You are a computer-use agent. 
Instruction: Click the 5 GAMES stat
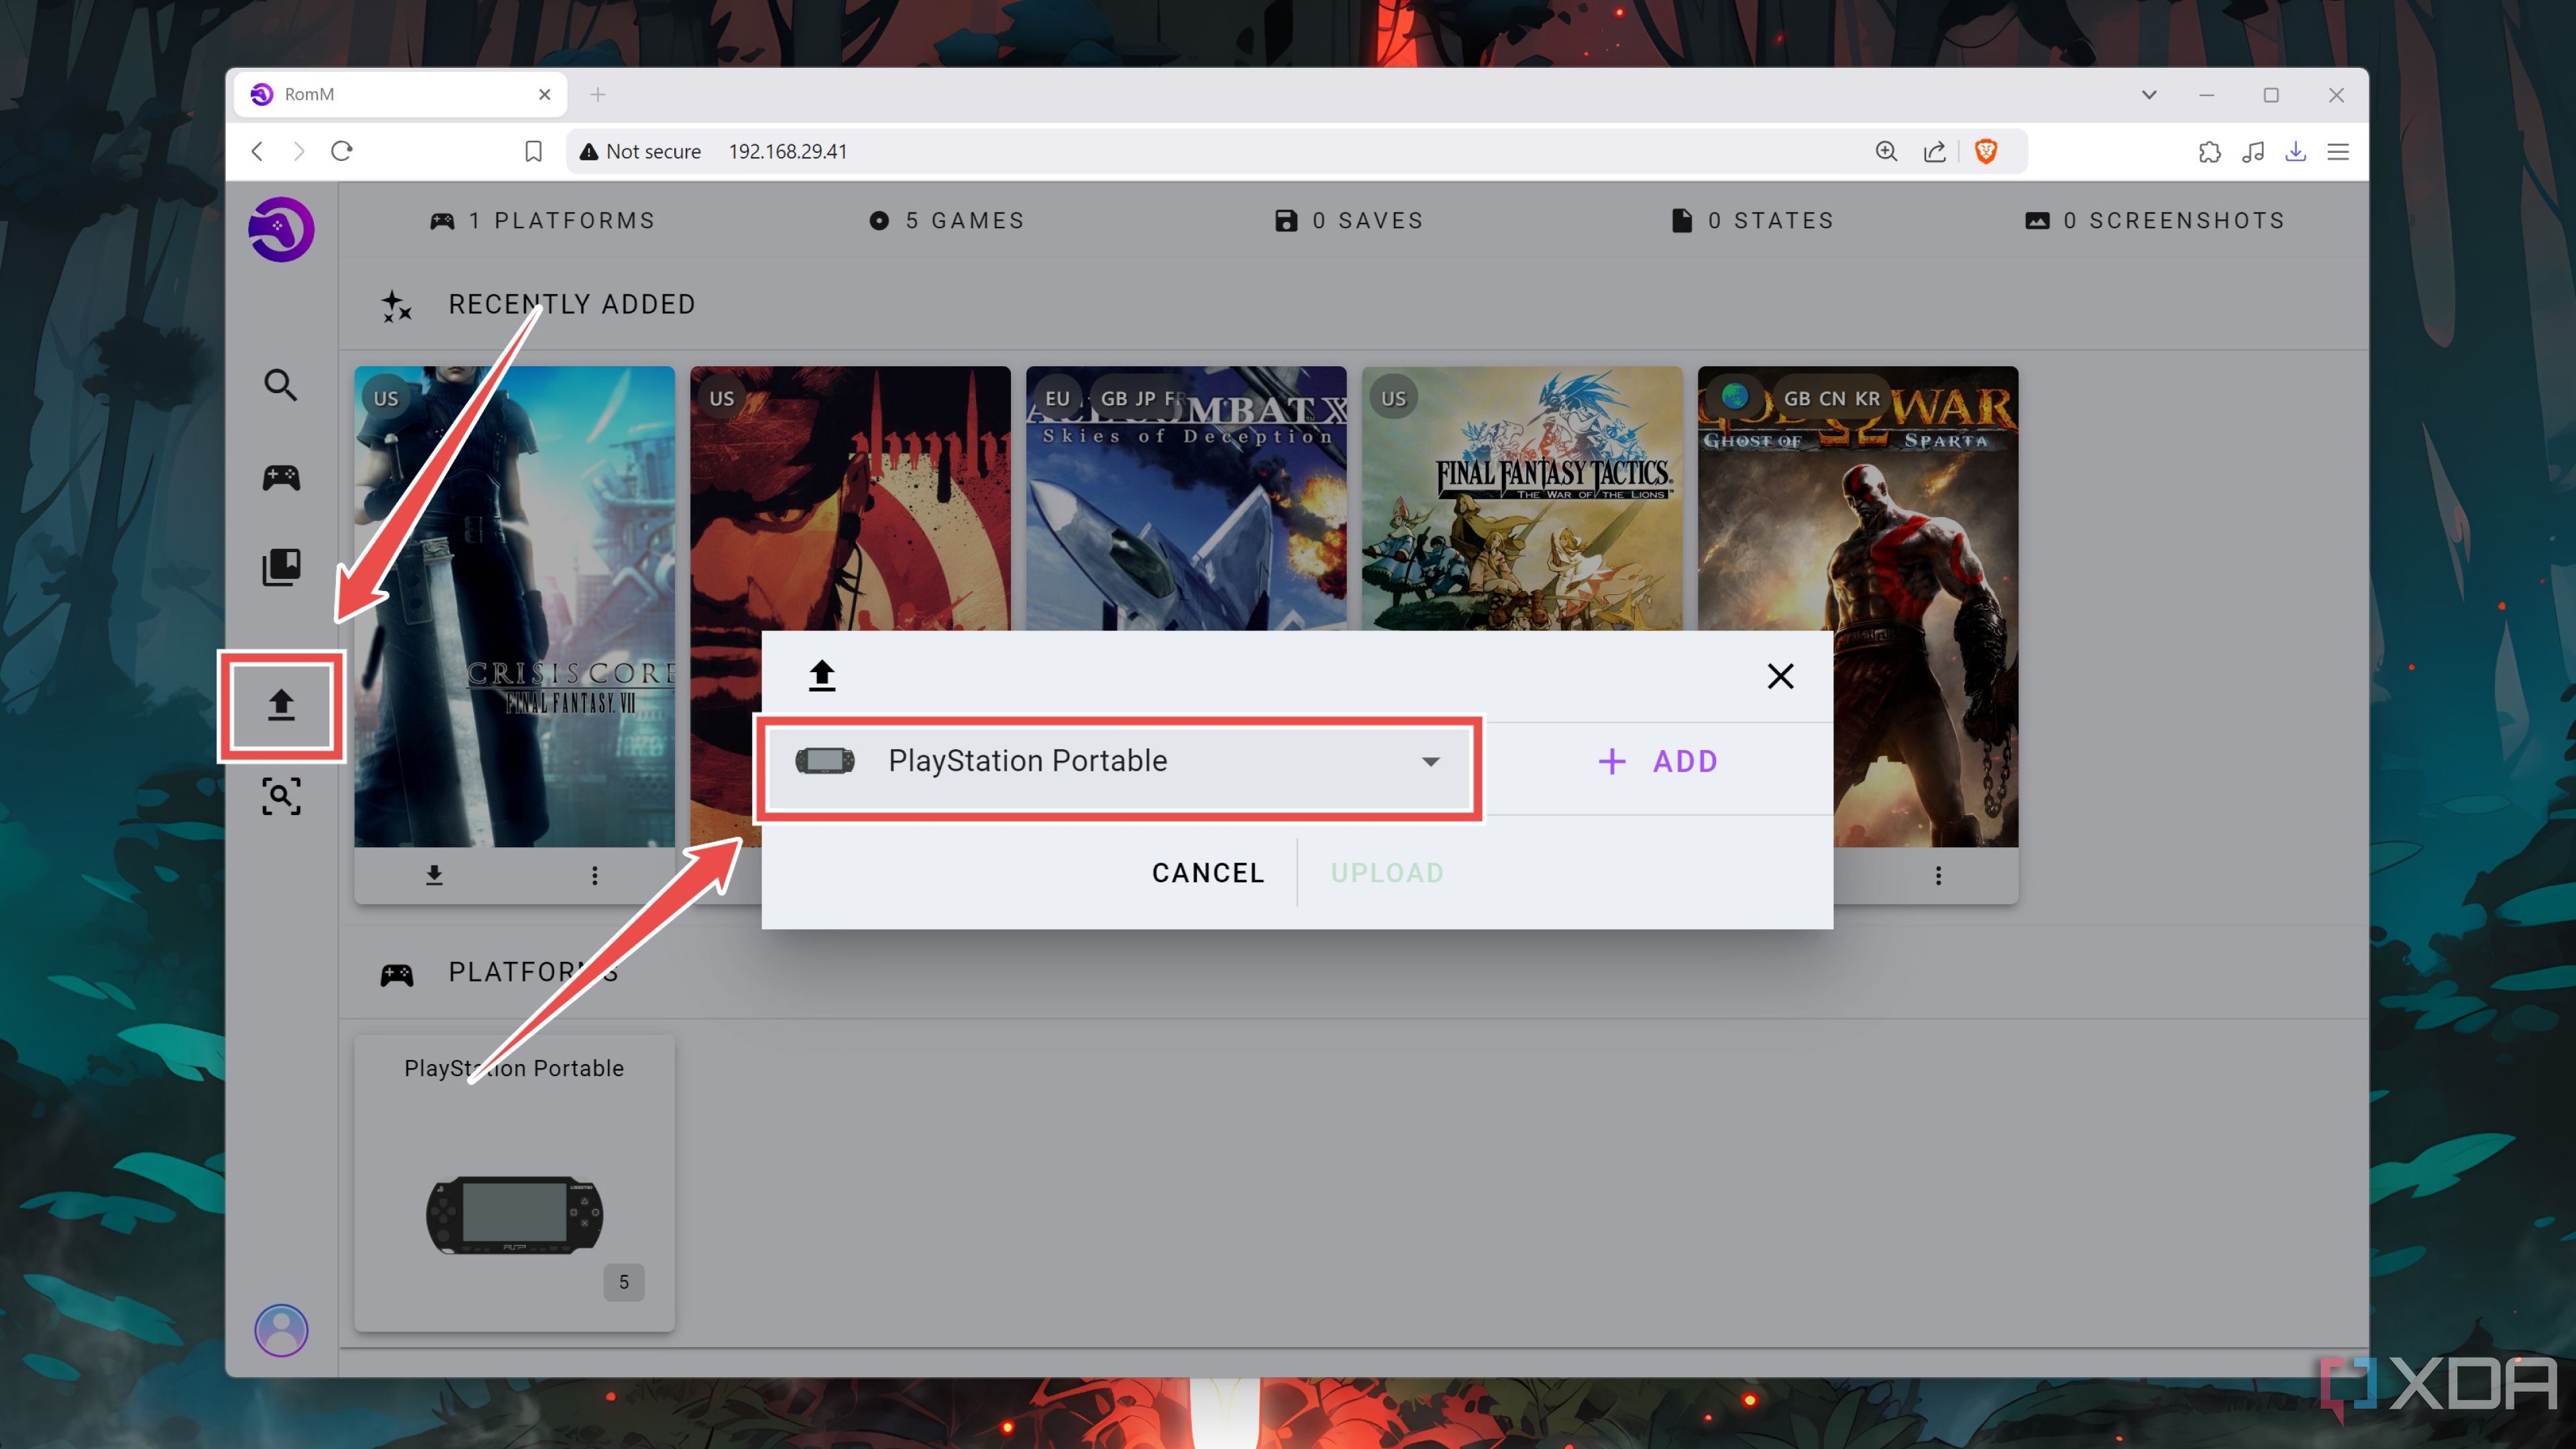pos(946,220)
